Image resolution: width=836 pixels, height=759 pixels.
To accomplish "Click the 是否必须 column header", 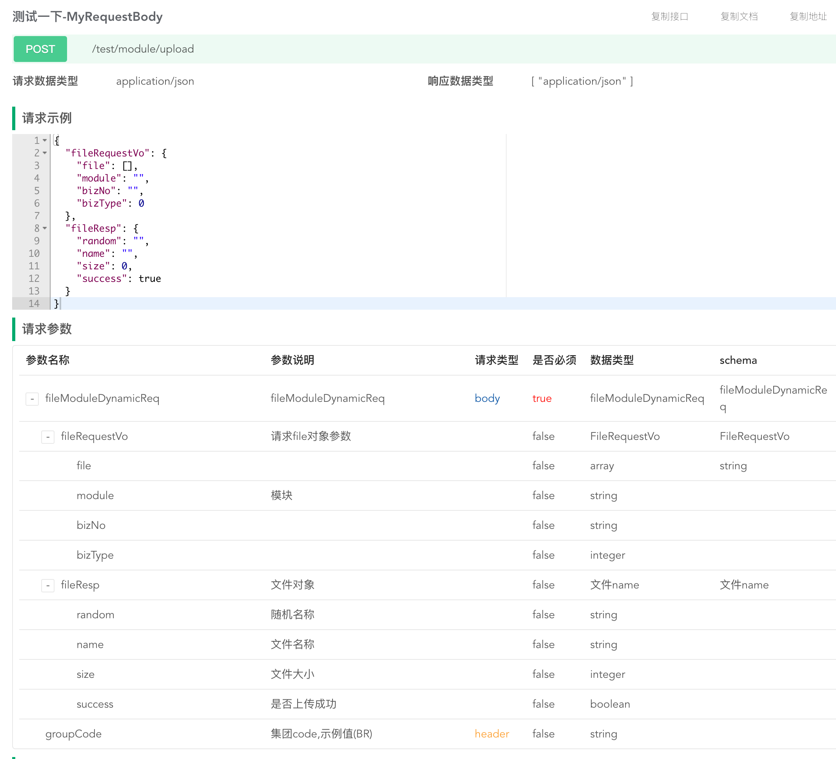I will [554, 360].
